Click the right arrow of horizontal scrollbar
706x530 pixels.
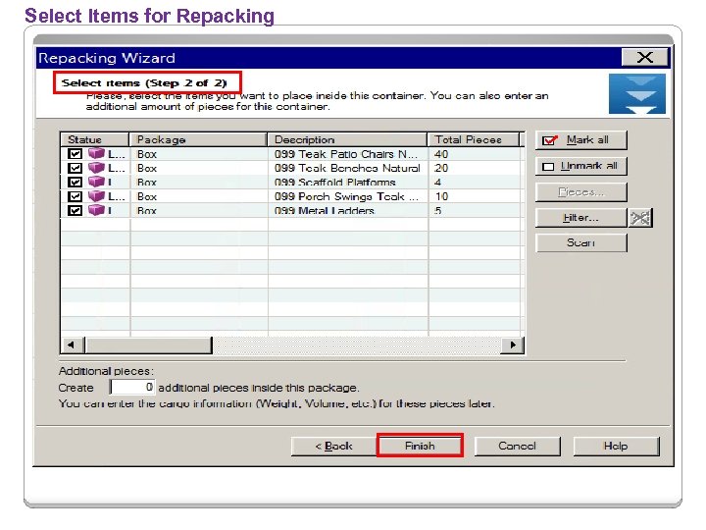click(x=513, y=345)
